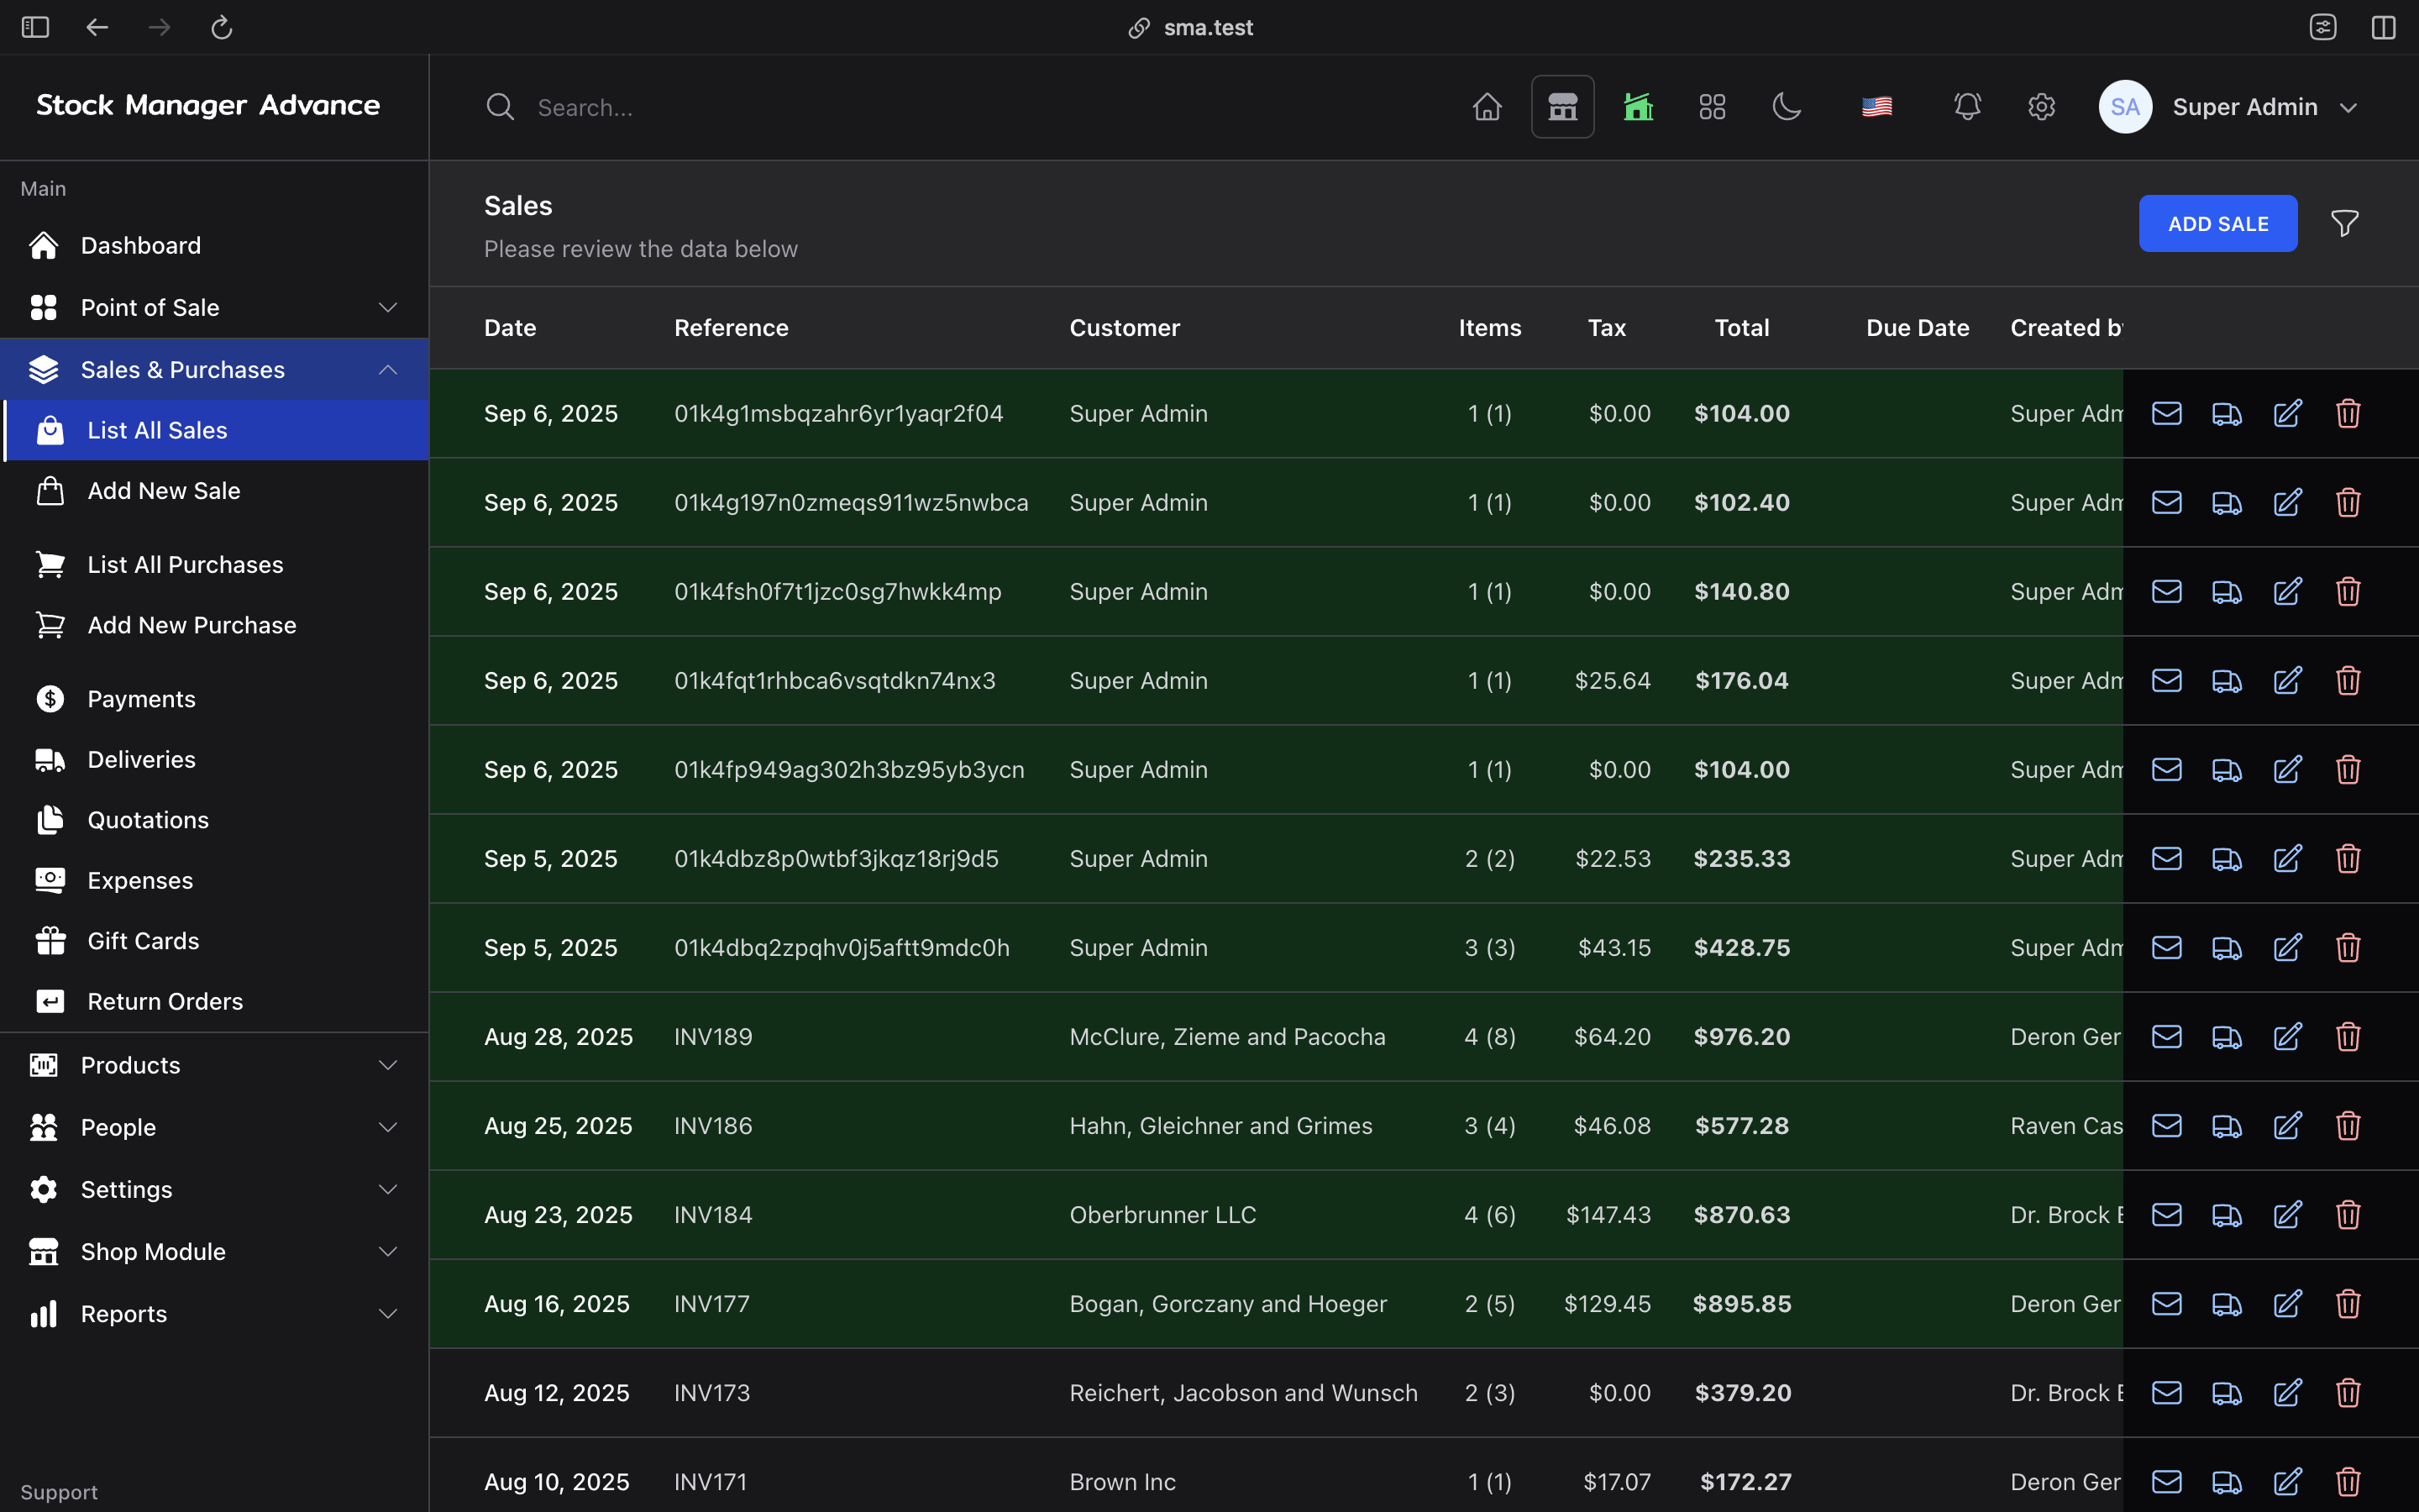Select customer McClure, Zieme and Pacocha
The width and height of the screenshot is (2419, 1512).
click(1226, 1036)
